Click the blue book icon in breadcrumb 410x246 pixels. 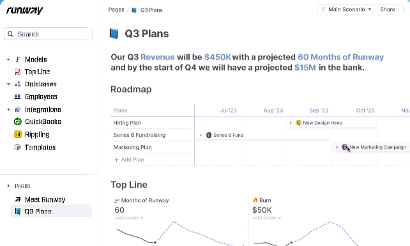coord(134,10)
